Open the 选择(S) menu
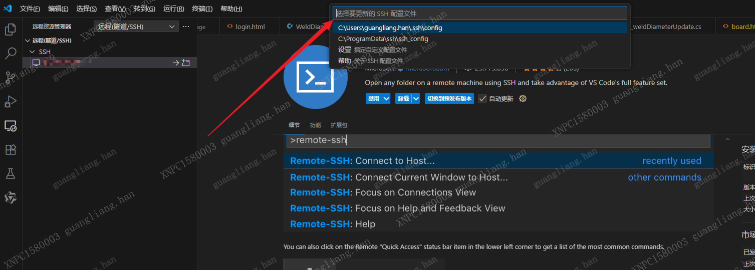The height and width of the screenshot is (270, 755). [87, 9]
